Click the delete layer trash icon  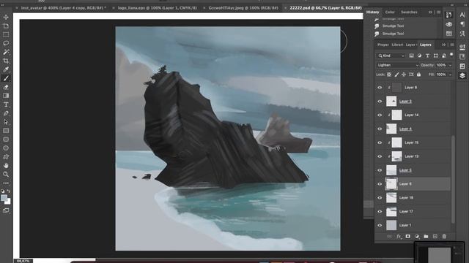tap(444, 236)
